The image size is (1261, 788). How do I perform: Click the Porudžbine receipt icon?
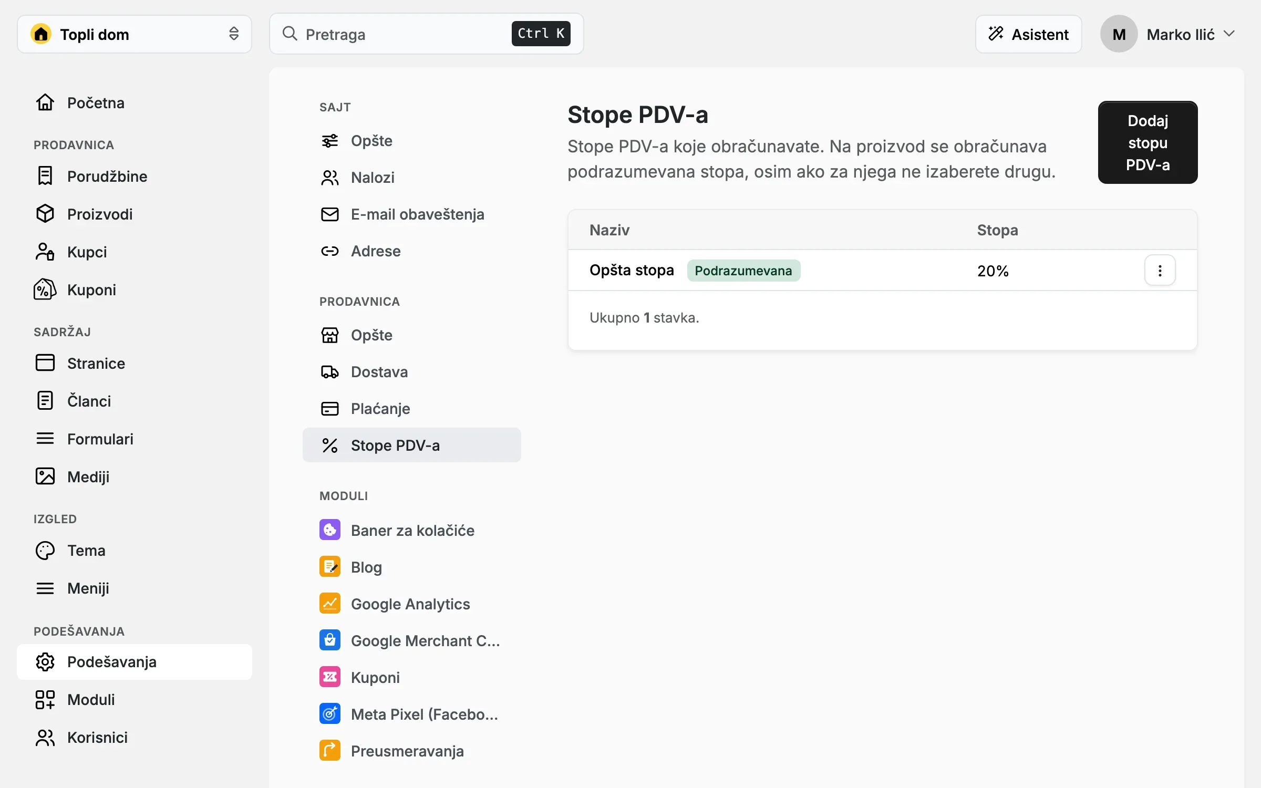click(45, 176)
